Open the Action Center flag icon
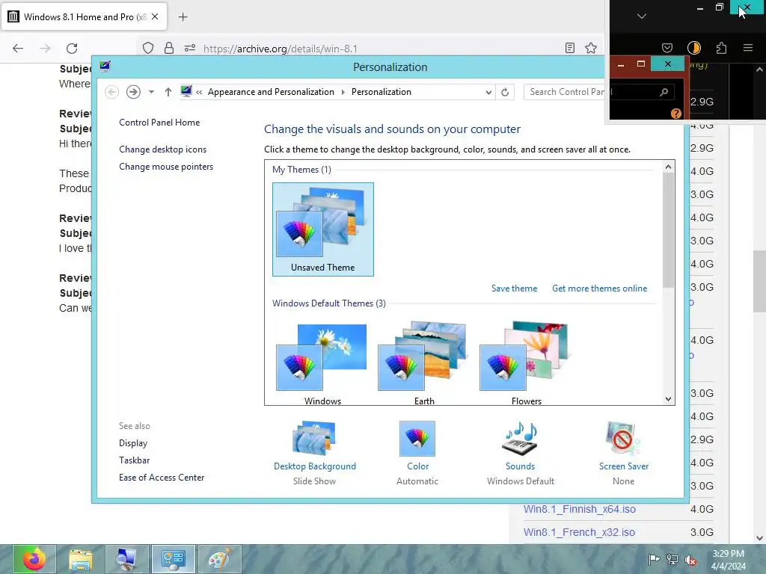 click(x=654, y=559)
